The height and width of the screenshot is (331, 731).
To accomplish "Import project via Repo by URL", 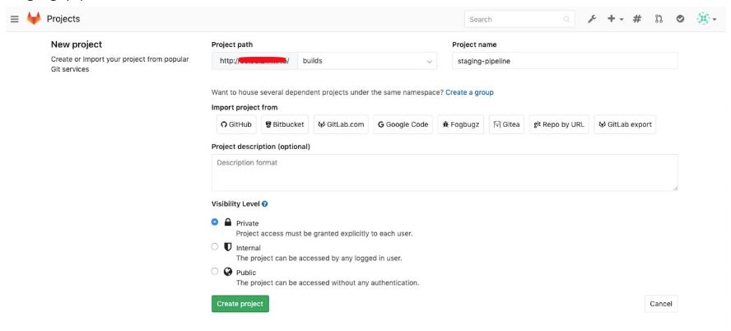I will coord(559,124).
